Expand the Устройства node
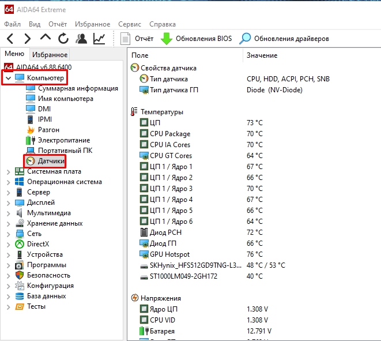The image size is (381, 341). [x=9, y=255]
